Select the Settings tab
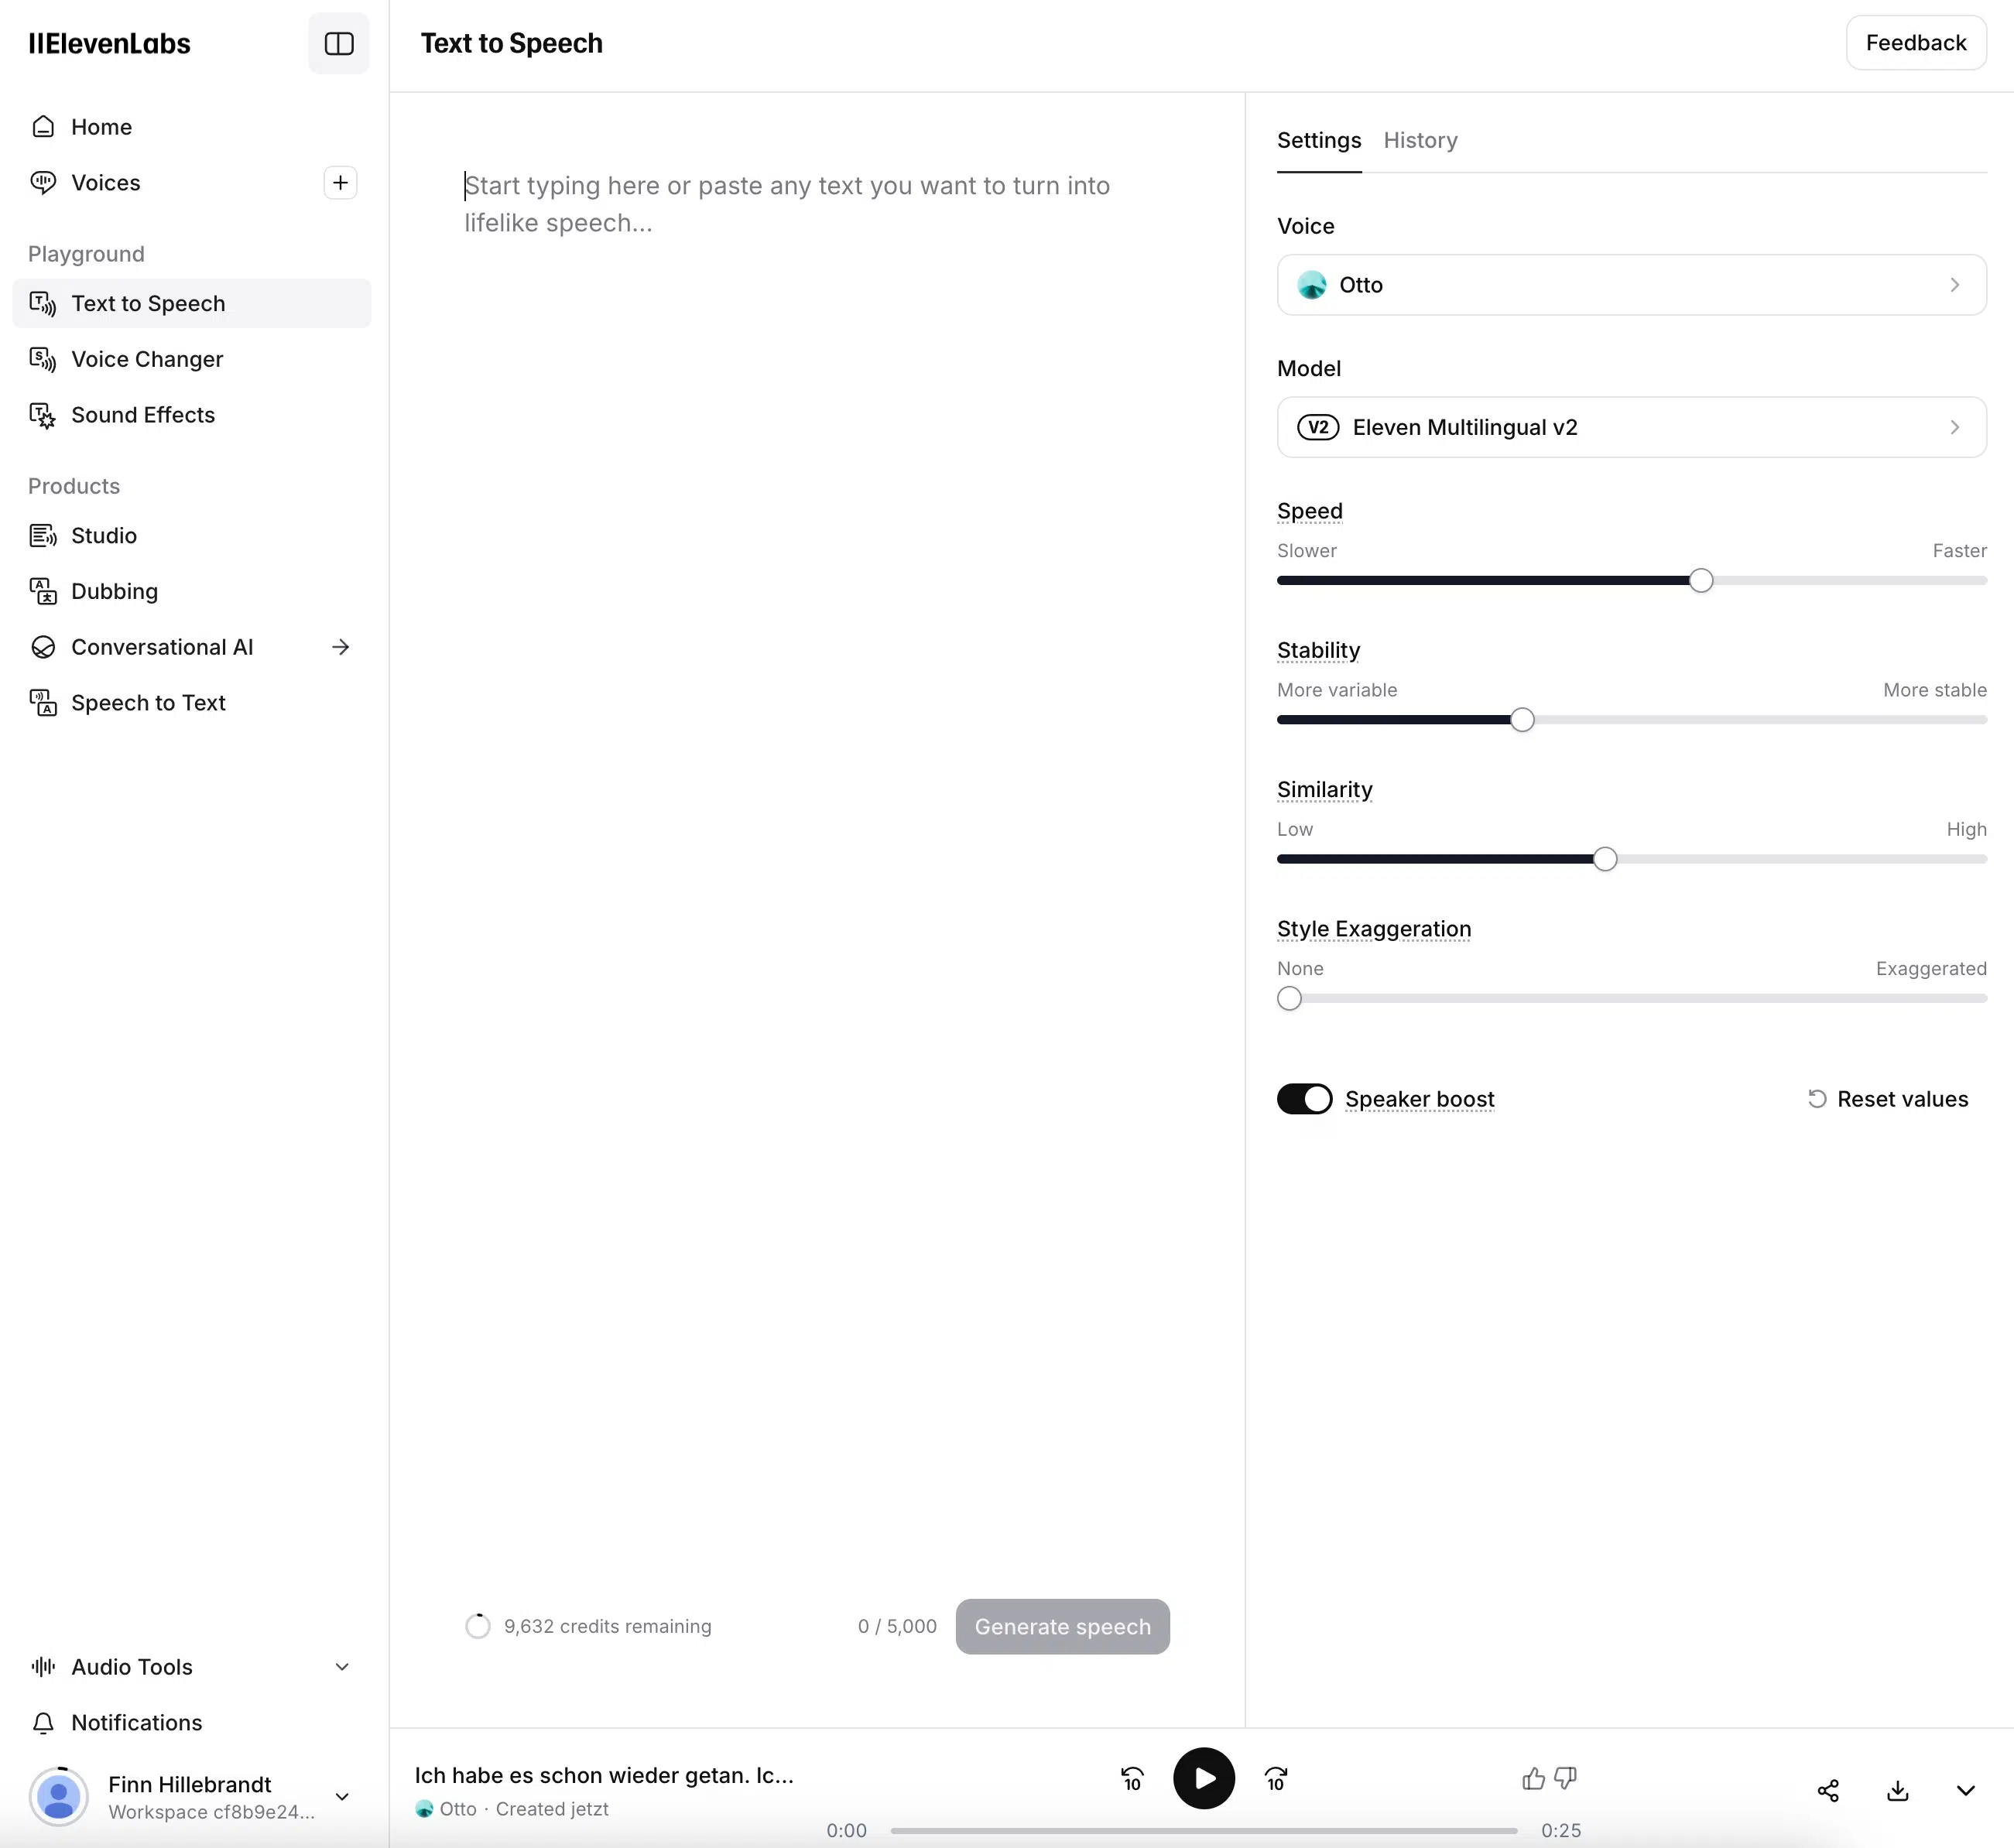This screenshot has width=2014, height=1848. 1319,140
